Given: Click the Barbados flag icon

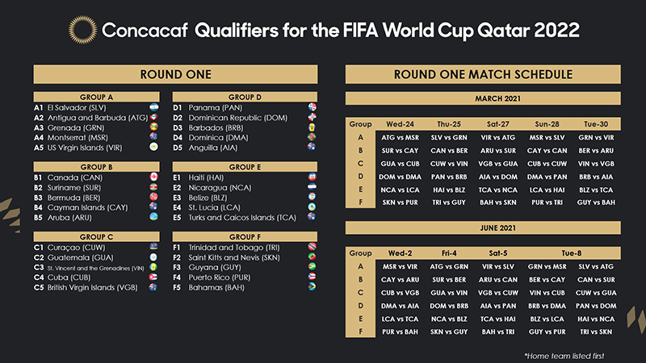Looking at the screenshot, I should pos(313,127).
